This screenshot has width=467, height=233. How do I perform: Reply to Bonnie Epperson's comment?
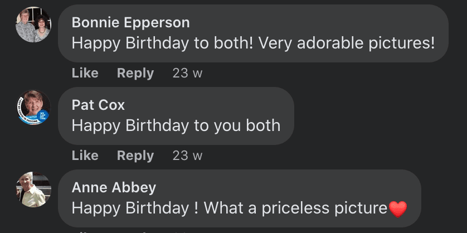[x=135, y=73]
